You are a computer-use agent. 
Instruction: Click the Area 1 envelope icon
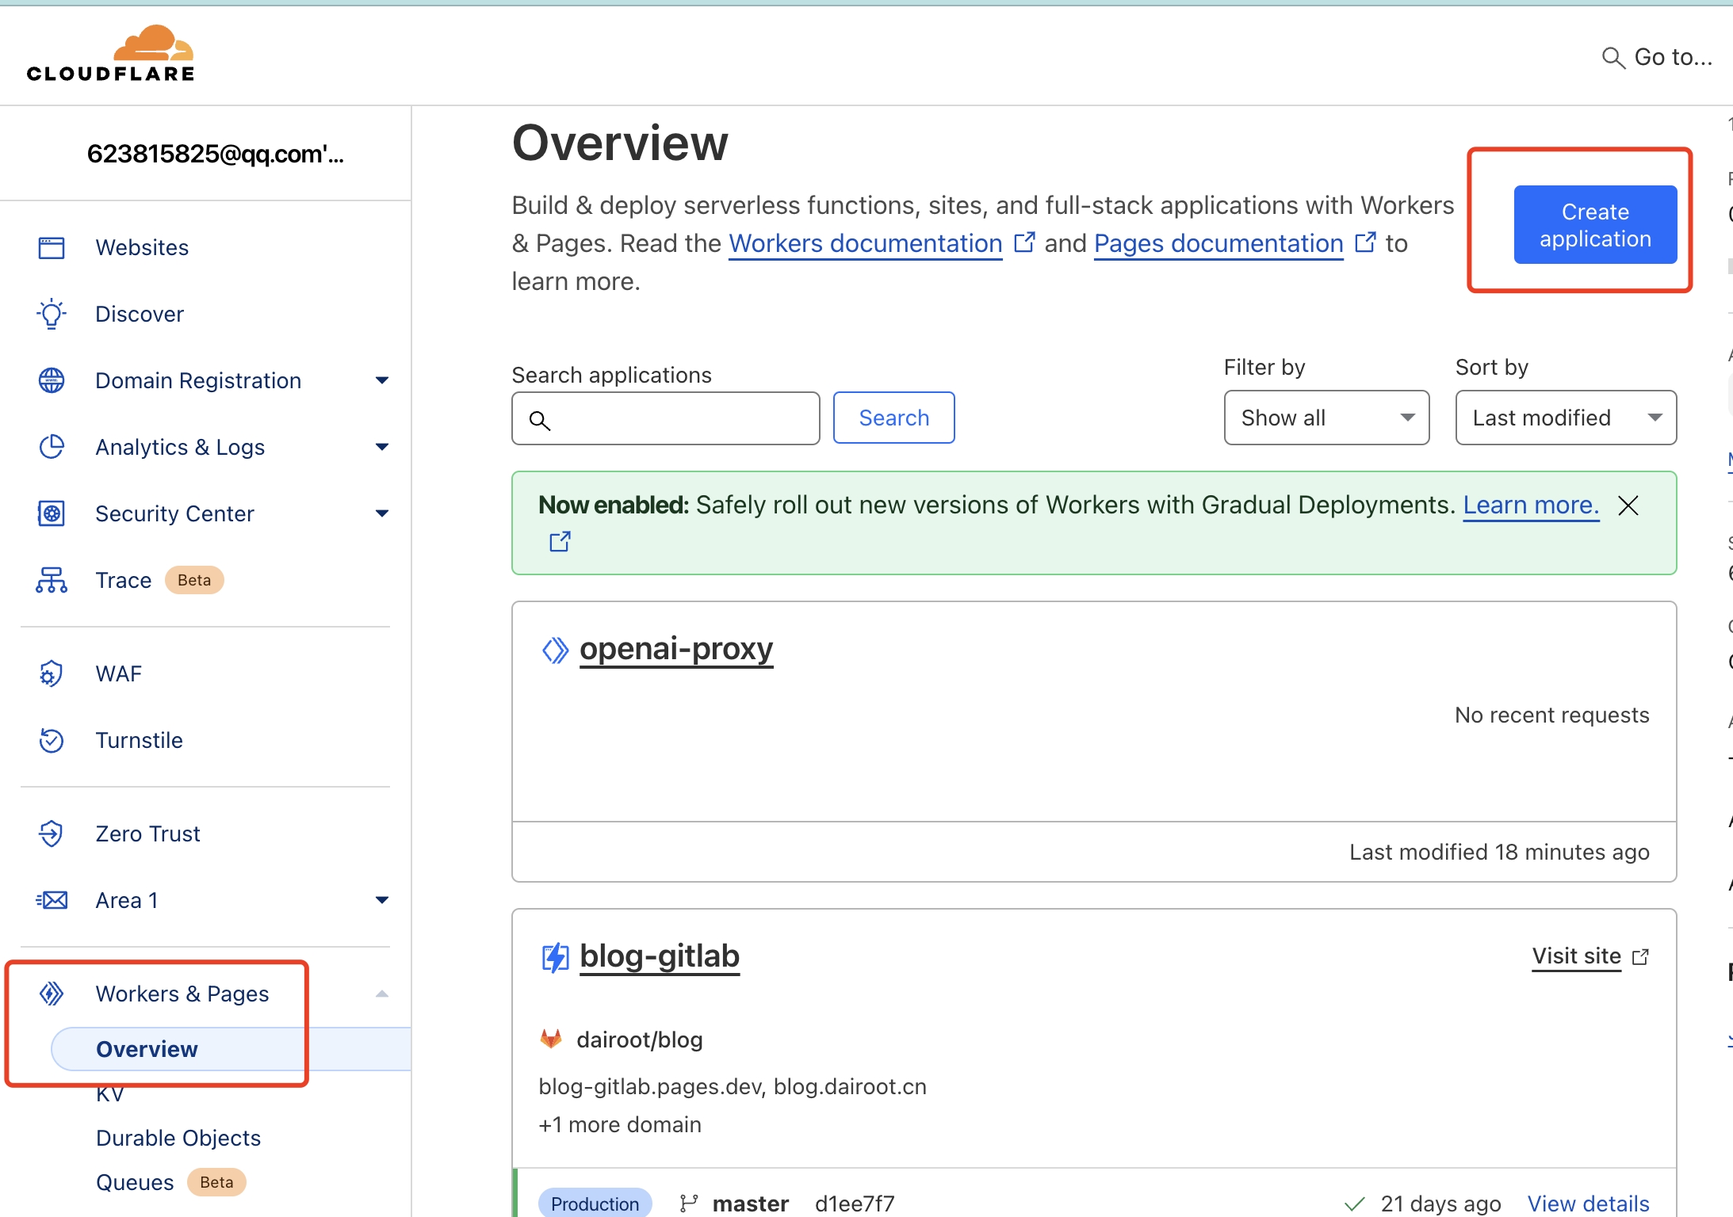tap(52, 901)
